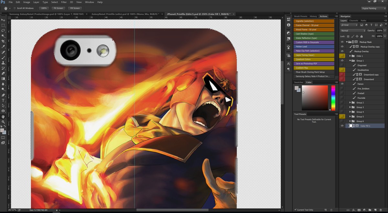Image resolution: width=388 pixels, height=213 pixels.
Task: Toggle Scroll All Windows checkbox
Action: (15, 8)
